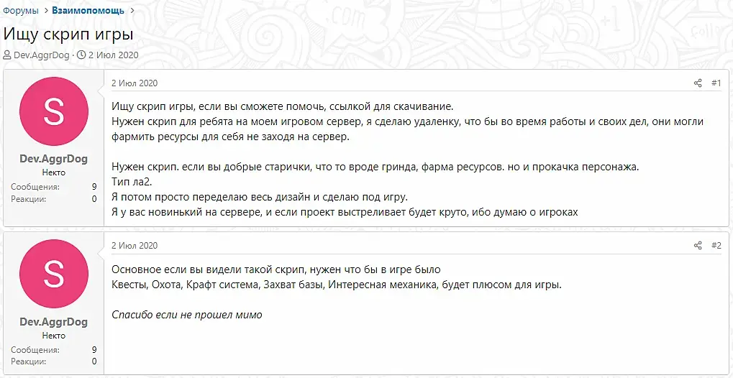The height and width of the screenshot is (378, 733).
Task: Click the clock icon beside the thread date
Action: 81,55
